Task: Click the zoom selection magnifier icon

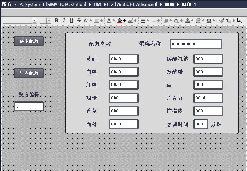Action: [240, 20]
